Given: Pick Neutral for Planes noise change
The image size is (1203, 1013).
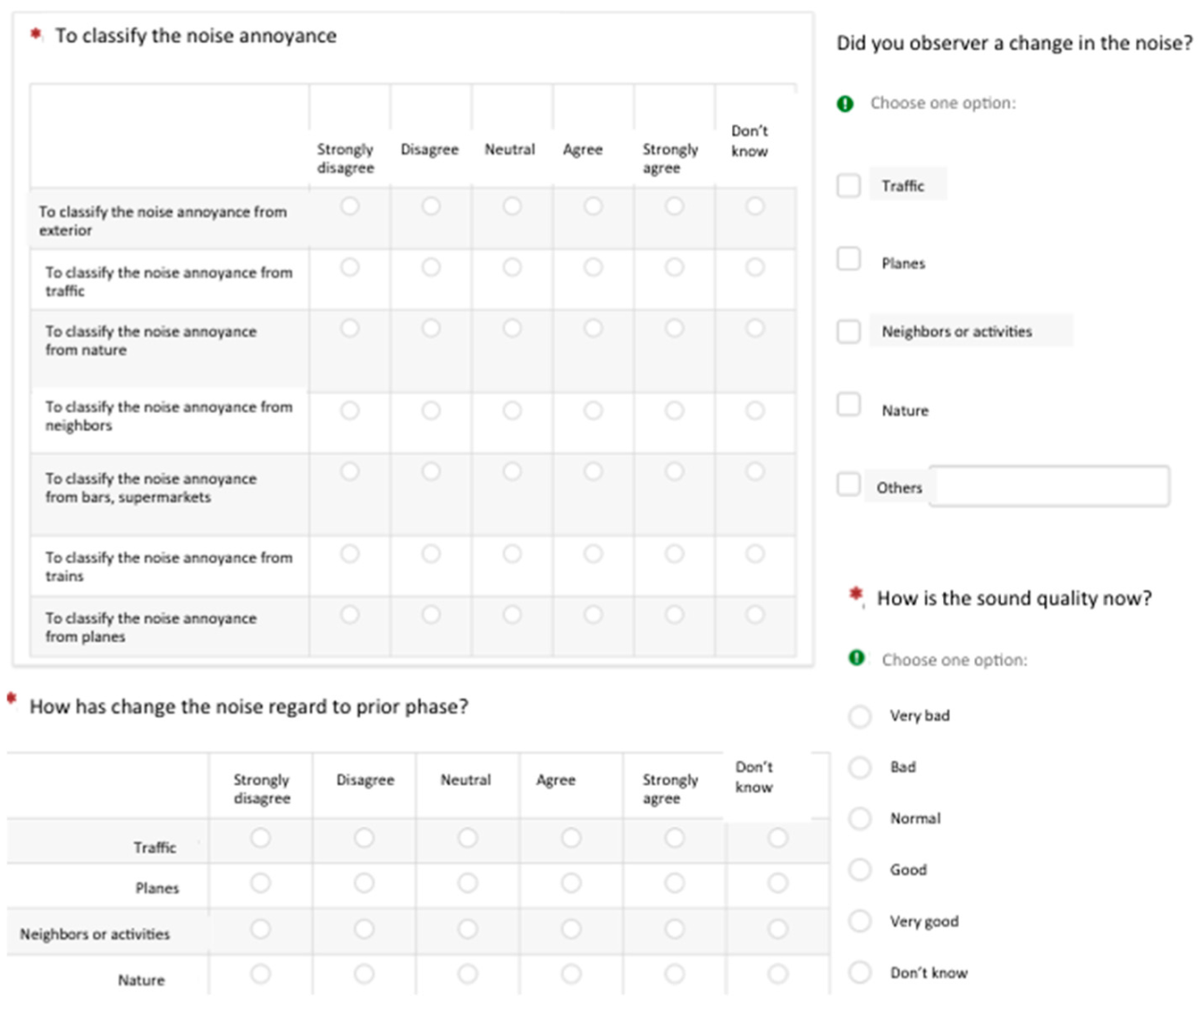Looking at the screenshot, I should pyautogui.click(x=467, y=883).
